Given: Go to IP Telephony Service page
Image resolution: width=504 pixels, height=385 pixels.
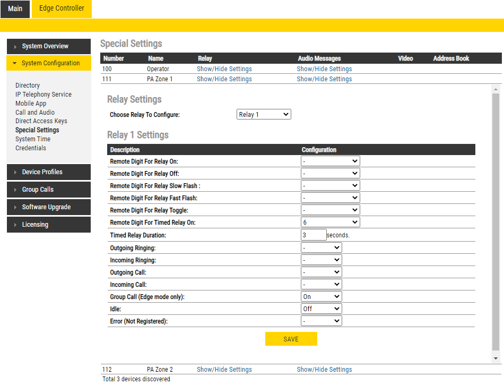Looking at the screenshot, I should (44, 95).
